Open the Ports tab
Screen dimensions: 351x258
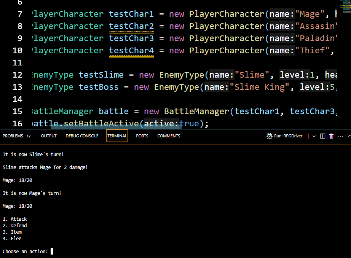click(x=142, y=136)
